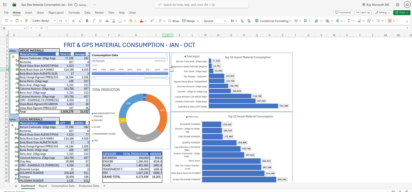Switch to the Consumption Data sheet
The image size is (412, 192).
pyautogui.click(x=63, y=186)
